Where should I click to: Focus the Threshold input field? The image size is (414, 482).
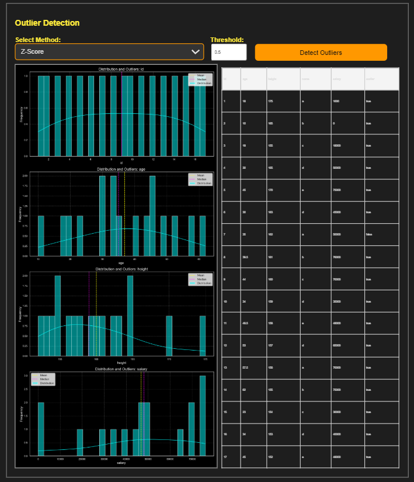pyautogui.click(x=228, y=53)
